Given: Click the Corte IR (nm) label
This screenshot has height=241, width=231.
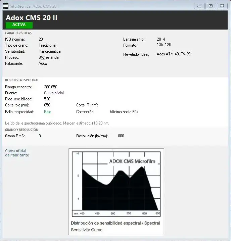Looking at the screenshot, I should point(87,105).
